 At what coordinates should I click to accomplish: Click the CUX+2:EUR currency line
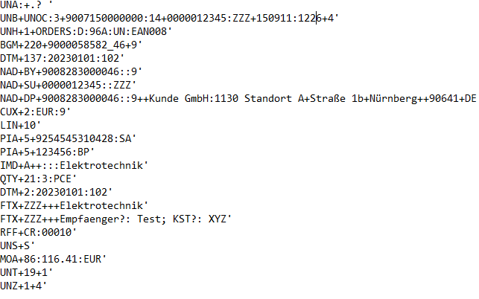pyautogui.click(x=35, y=112)
